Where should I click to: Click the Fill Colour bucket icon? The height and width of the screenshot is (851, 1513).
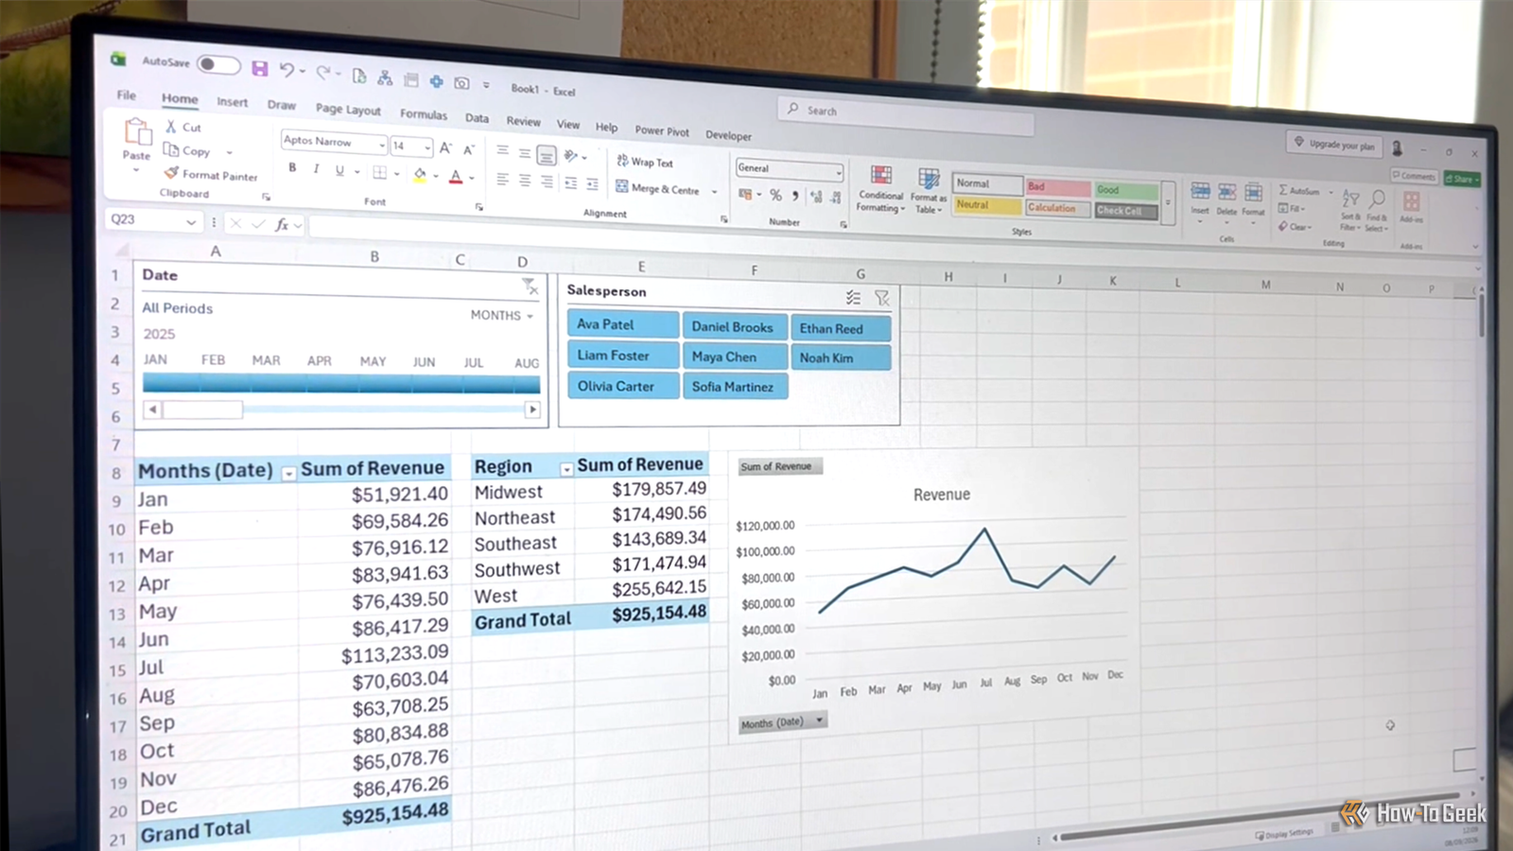(x=420, y=174)
